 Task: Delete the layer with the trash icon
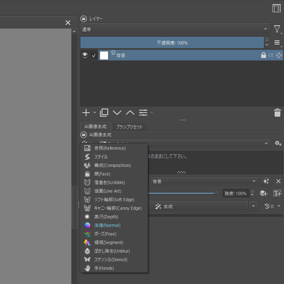[277, 113]
